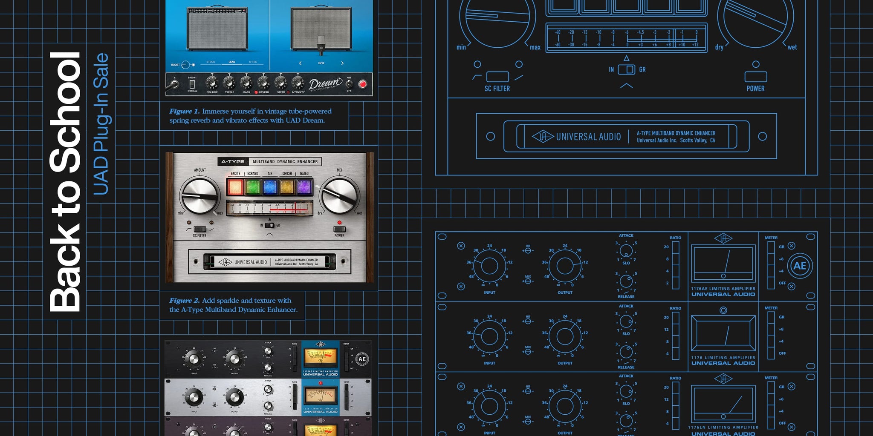Select the green EXPAND color button

click(252, 187)
